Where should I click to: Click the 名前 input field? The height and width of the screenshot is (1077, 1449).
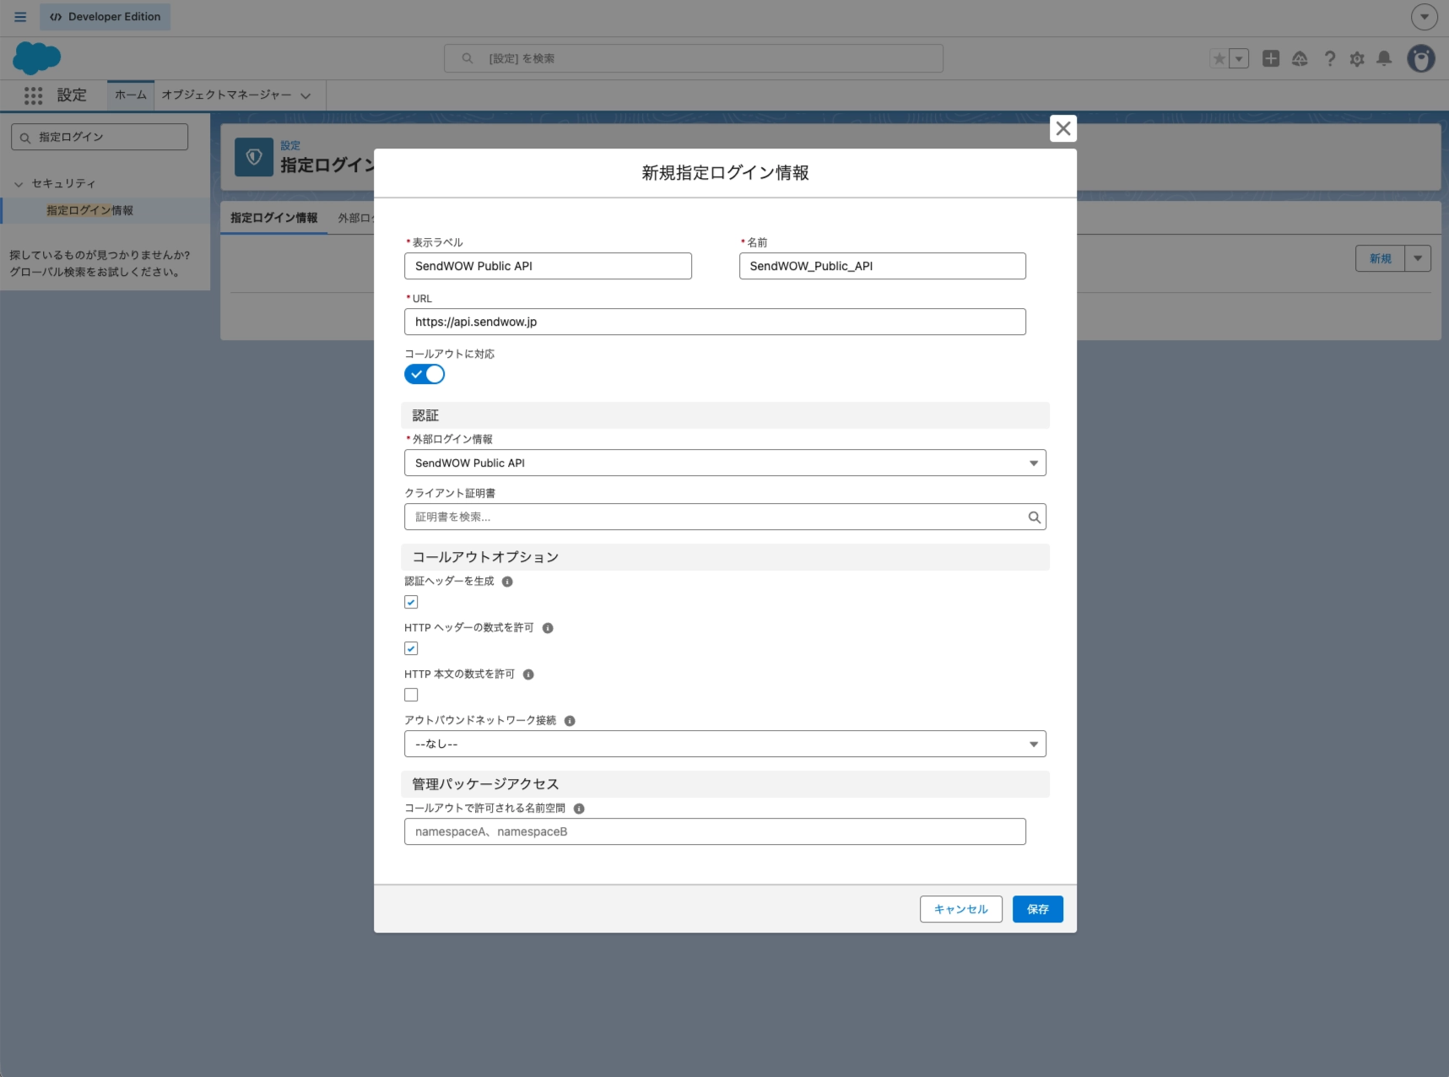883,266
